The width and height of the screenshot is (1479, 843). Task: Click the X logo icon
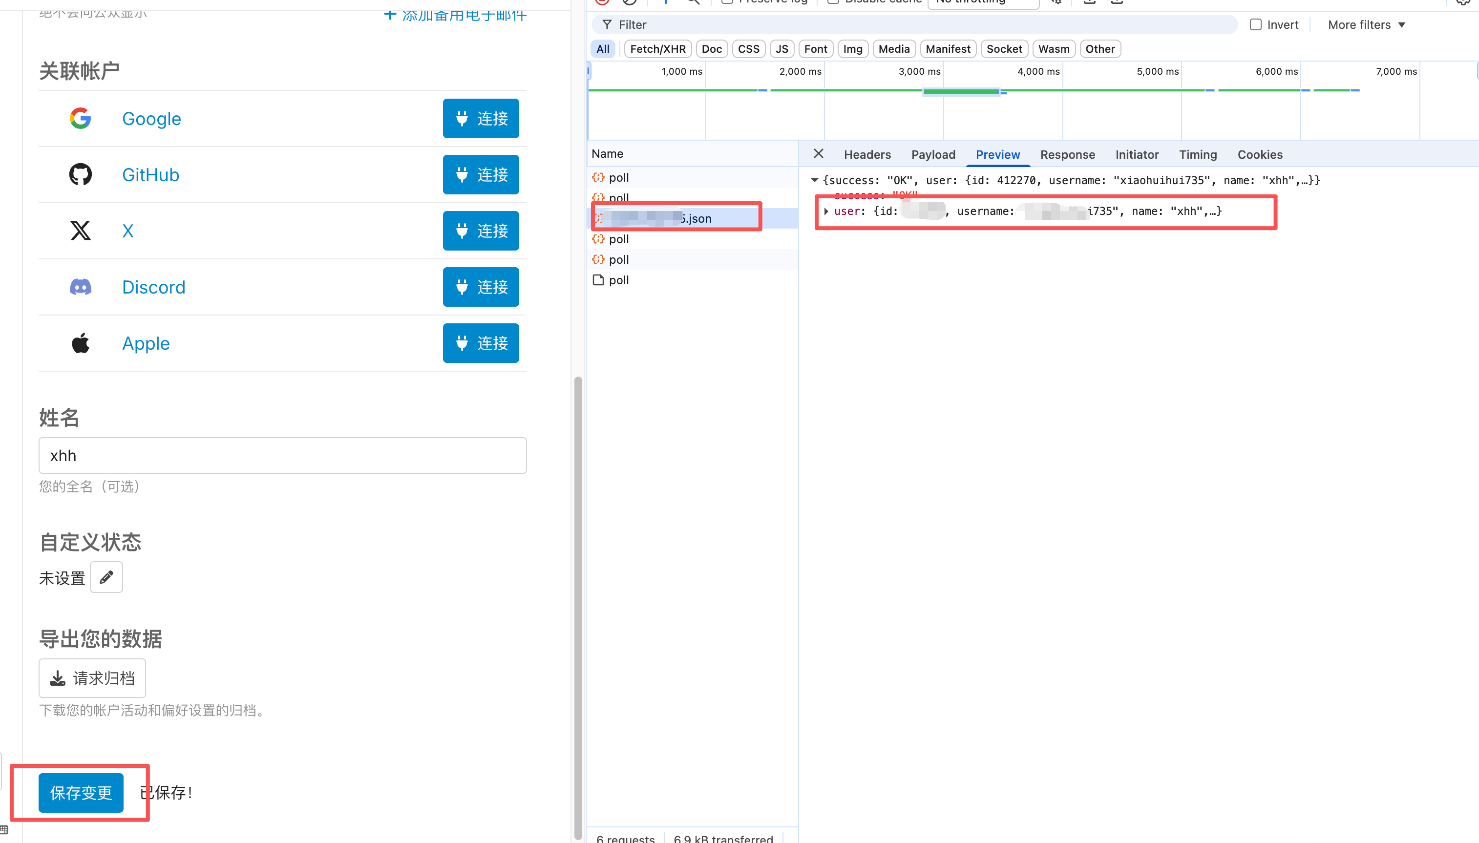pos(81,231)
